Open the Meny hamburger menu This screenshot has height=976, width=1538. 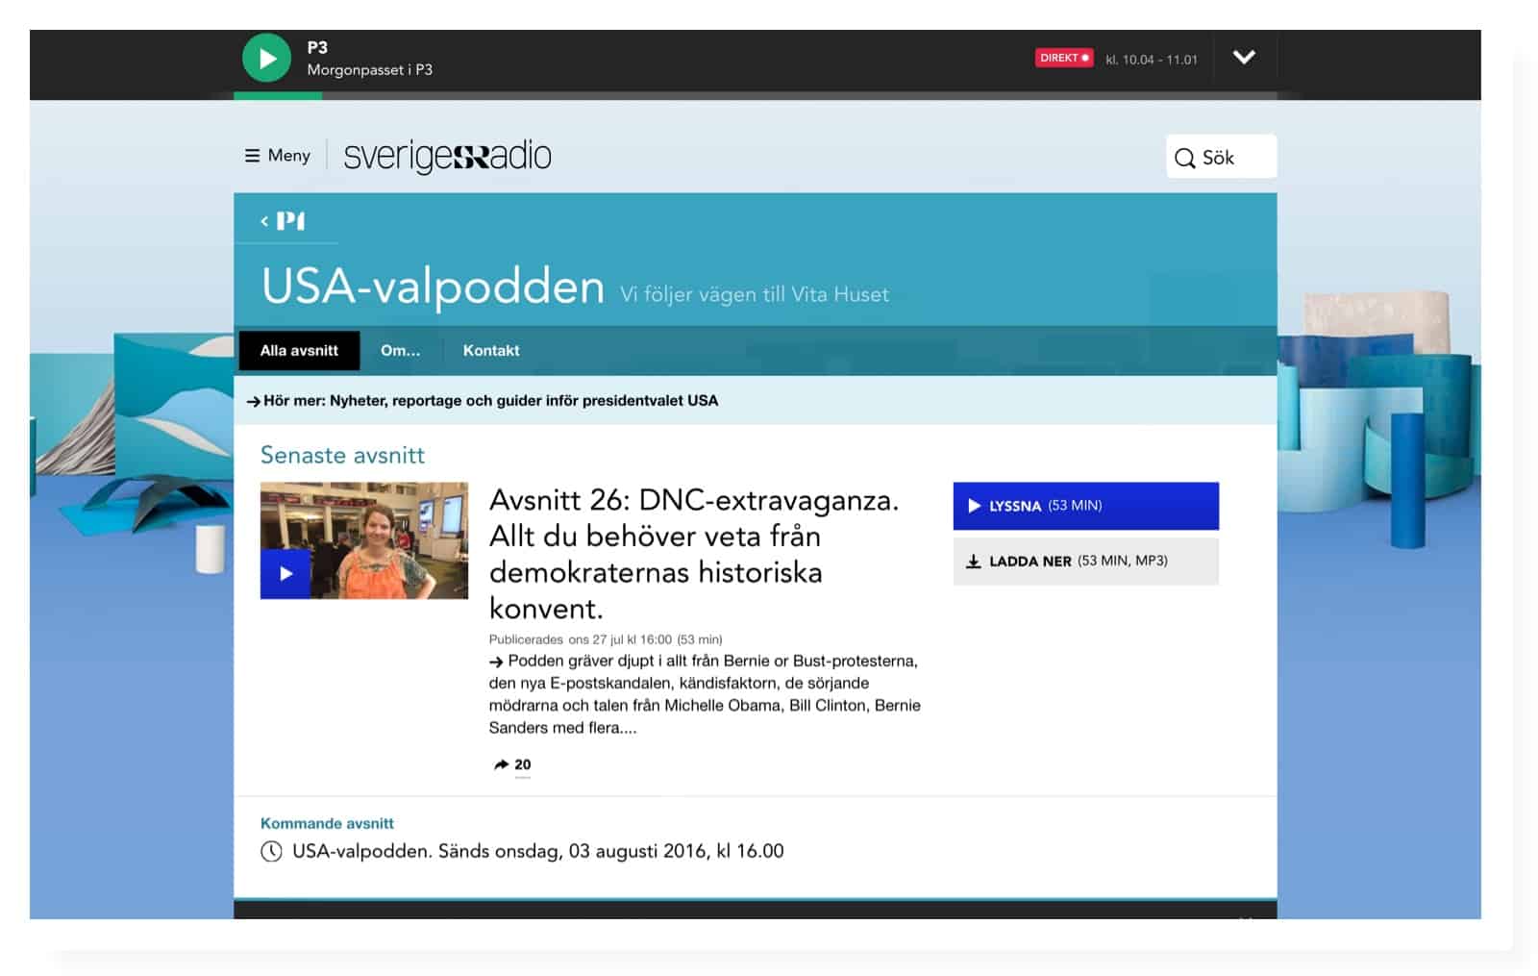tap(278, 156)
